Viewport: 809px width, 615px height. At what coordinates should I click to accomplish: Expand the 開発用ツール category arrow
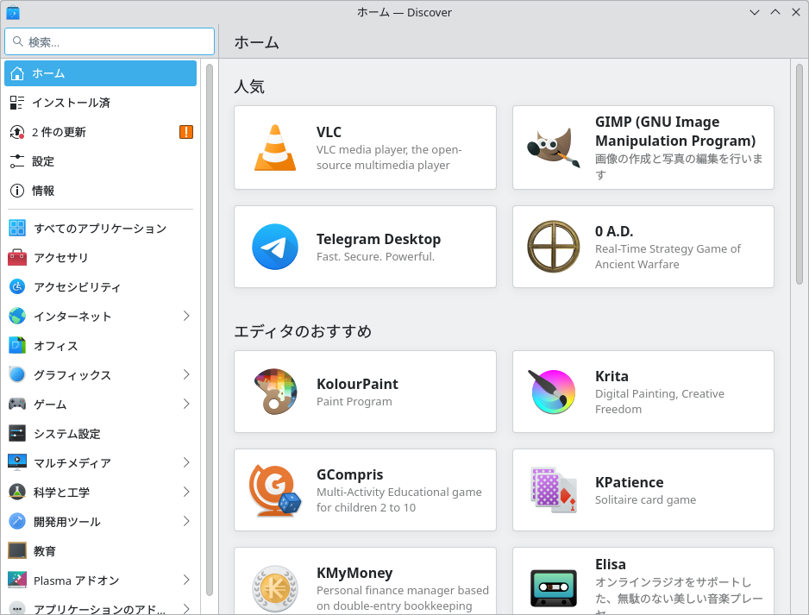coord(186,521)
